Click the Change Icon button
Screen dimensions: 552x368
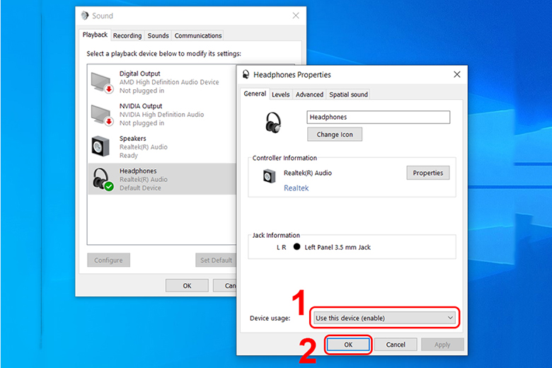pos(335,134)
